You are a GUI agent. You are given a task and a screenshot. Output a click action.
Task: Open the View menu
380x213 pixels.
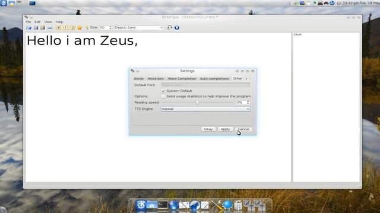(48, 22)
